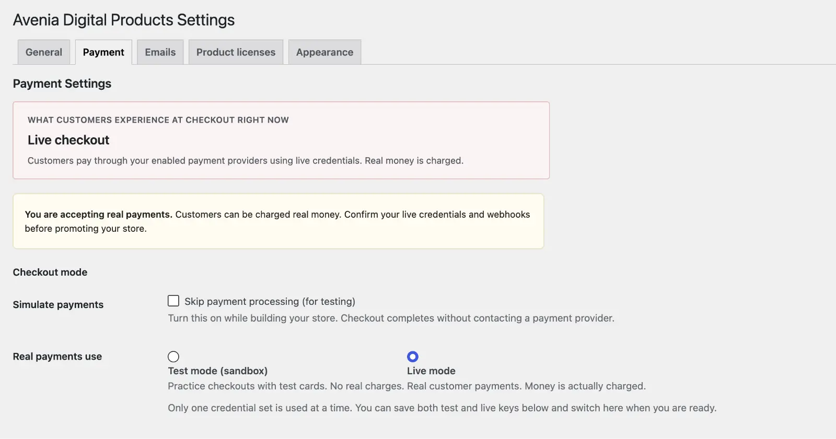Click the 'You are accepting real payments' notice

point(278,221)
